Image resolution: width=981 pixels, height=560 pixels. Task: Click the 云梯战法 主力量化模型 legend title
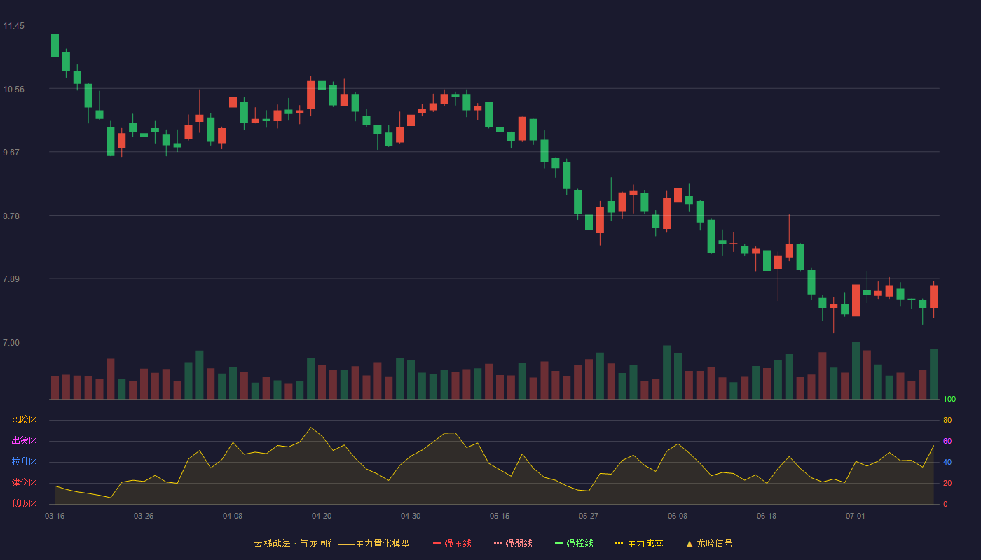[x=331, y=543]
